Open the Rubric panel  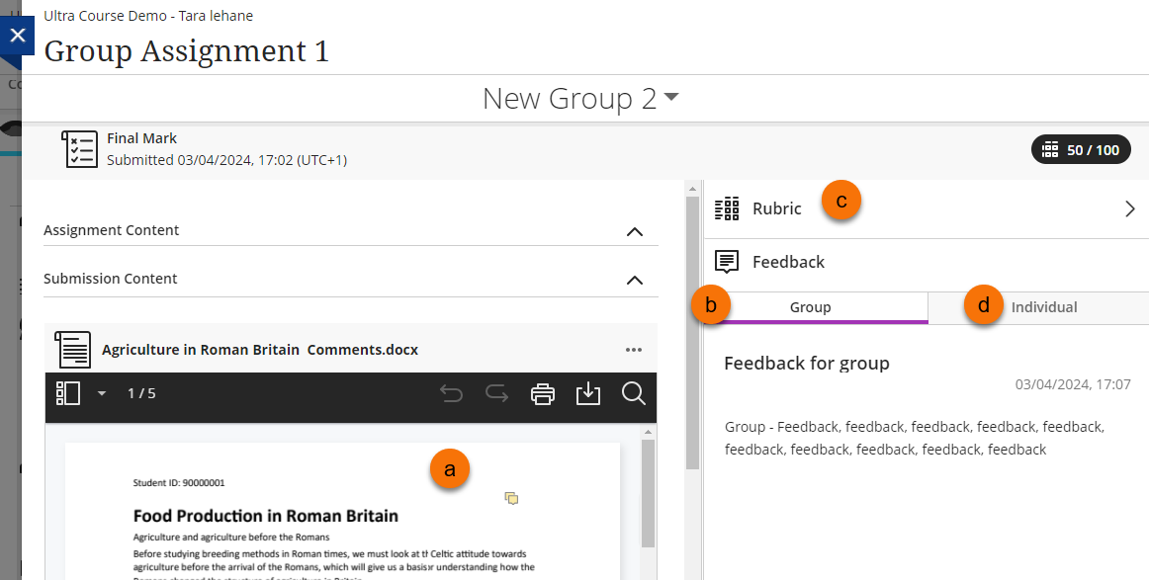776,208
